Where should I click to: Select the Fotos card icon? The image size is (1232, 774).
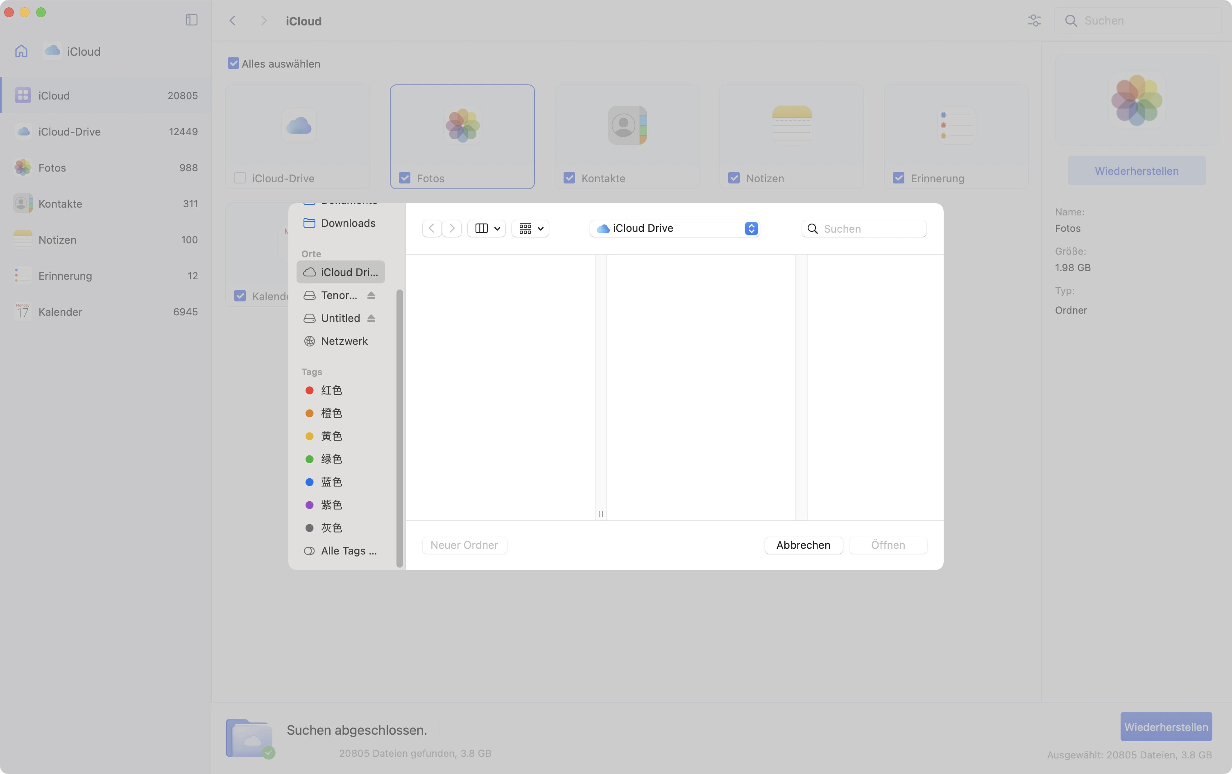click(x=462, y=125)
